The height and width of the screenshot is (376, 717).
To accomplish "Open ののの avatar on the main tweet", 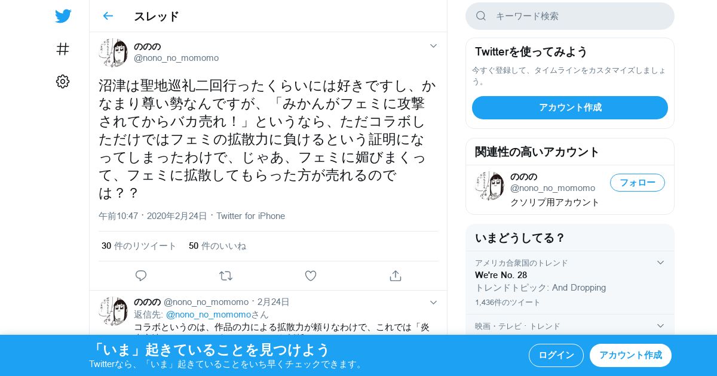I will (114, 53).
